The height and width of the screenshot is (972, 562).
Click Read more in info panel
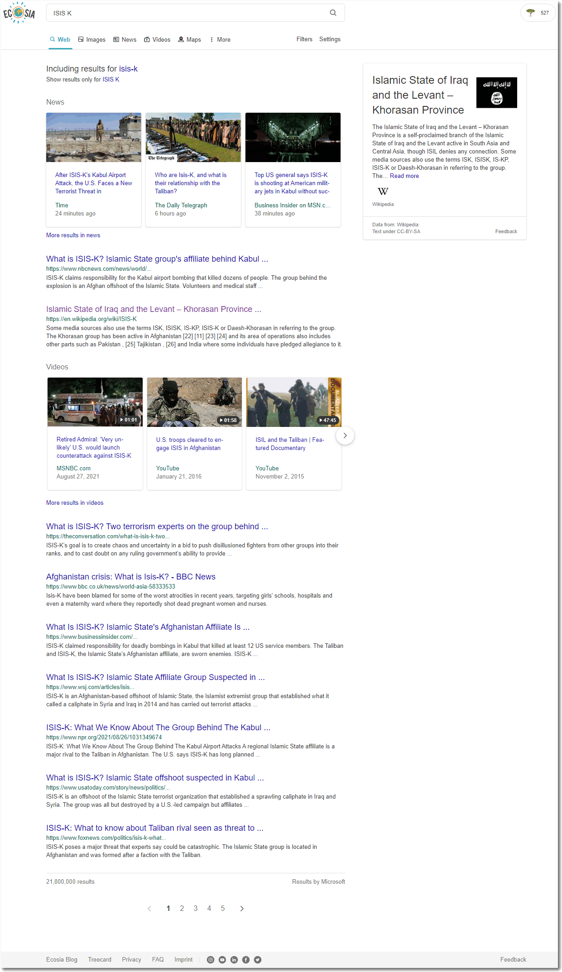point(404,176)
